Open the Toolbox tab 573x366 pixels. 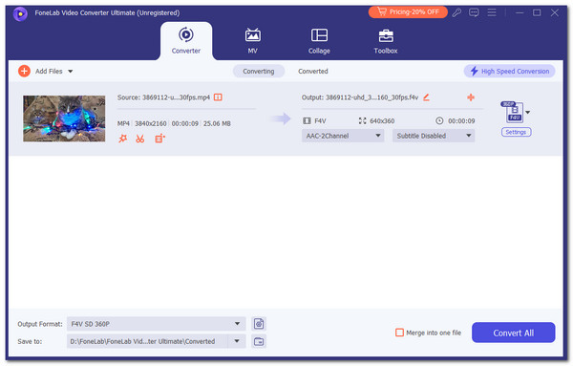click(x=386, y=41)
